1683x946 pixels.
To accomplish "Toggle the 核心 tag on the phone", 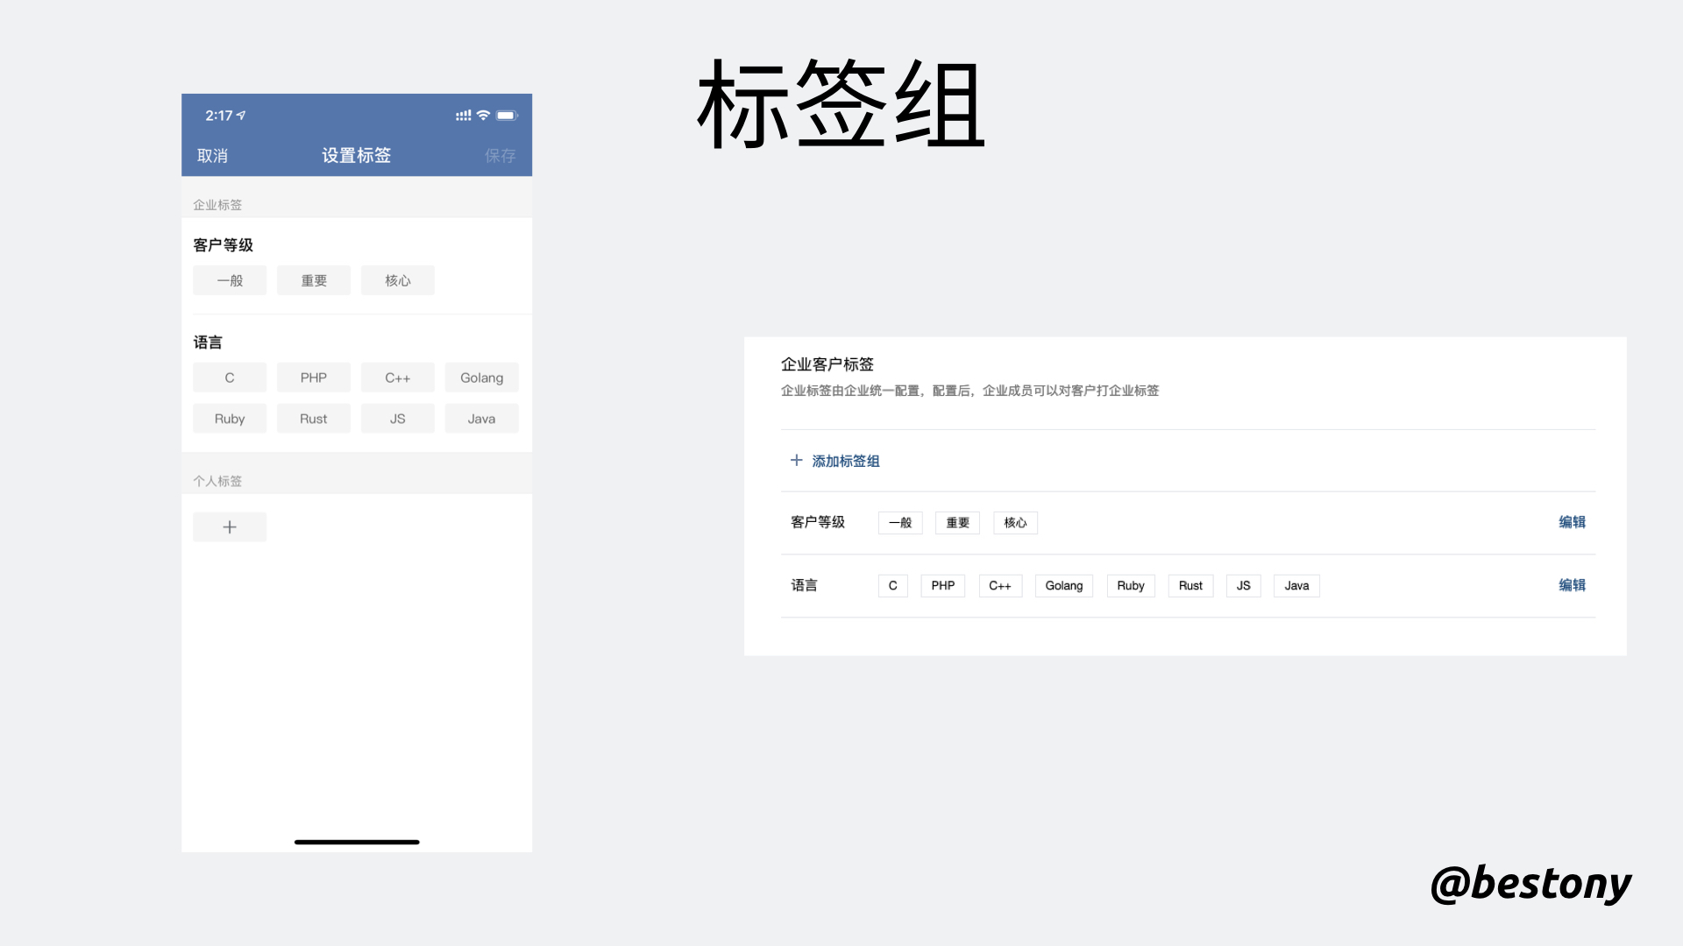I will pyautogui.click(x=397, y=280).
